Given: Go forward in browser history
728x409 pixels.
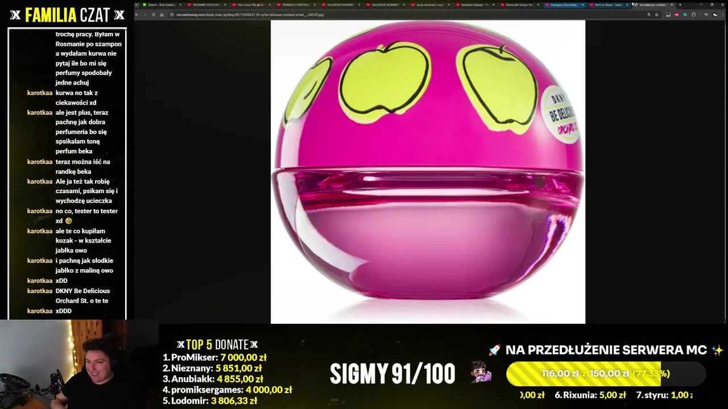Looking at the screenshot, I should click(x=144, y=15).
